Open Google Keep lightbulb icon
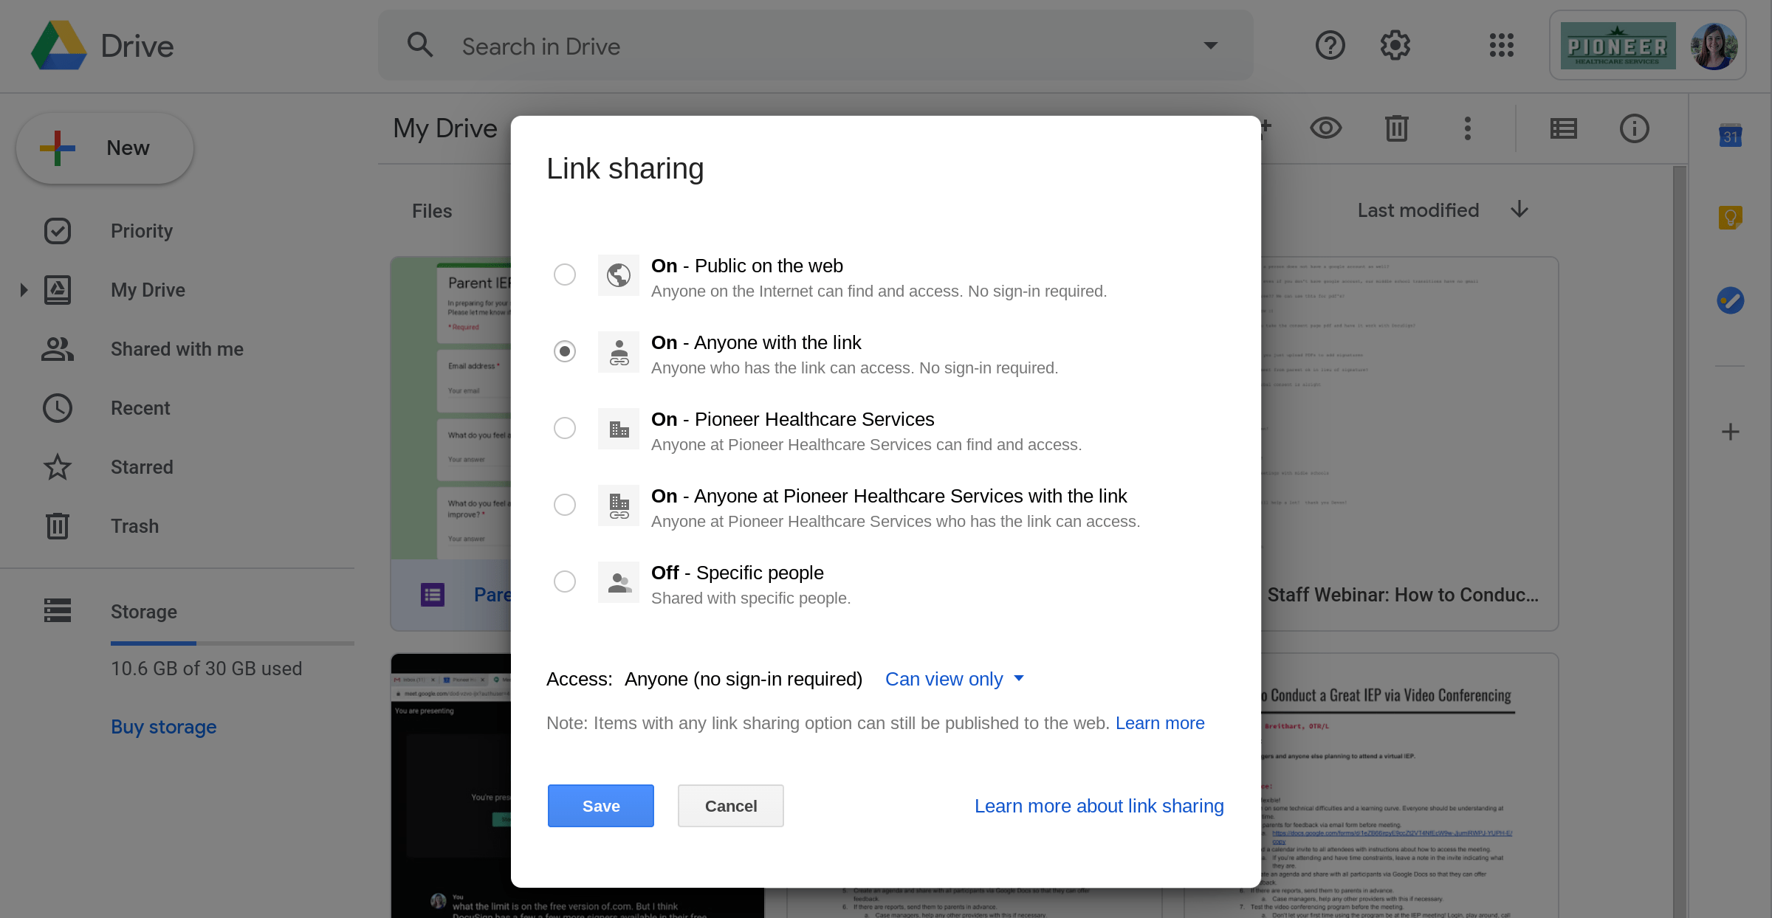This screenshot has height=918, width=1772. [1730, 218]
